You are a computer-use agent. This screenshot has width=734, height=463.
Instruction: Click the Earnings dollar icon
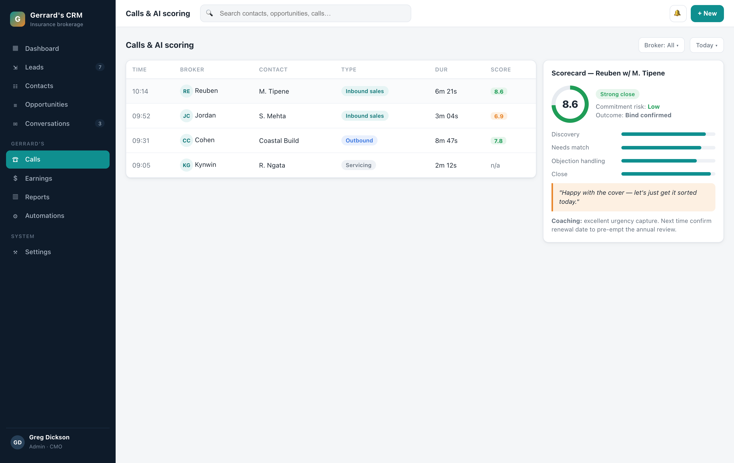pyautogui.click(x=15, y=178)
